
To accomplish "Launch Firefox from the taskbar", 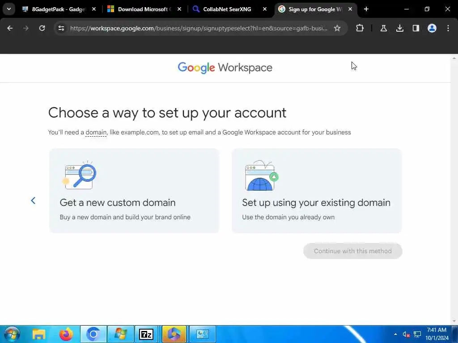I will click(x=66, y=334).
